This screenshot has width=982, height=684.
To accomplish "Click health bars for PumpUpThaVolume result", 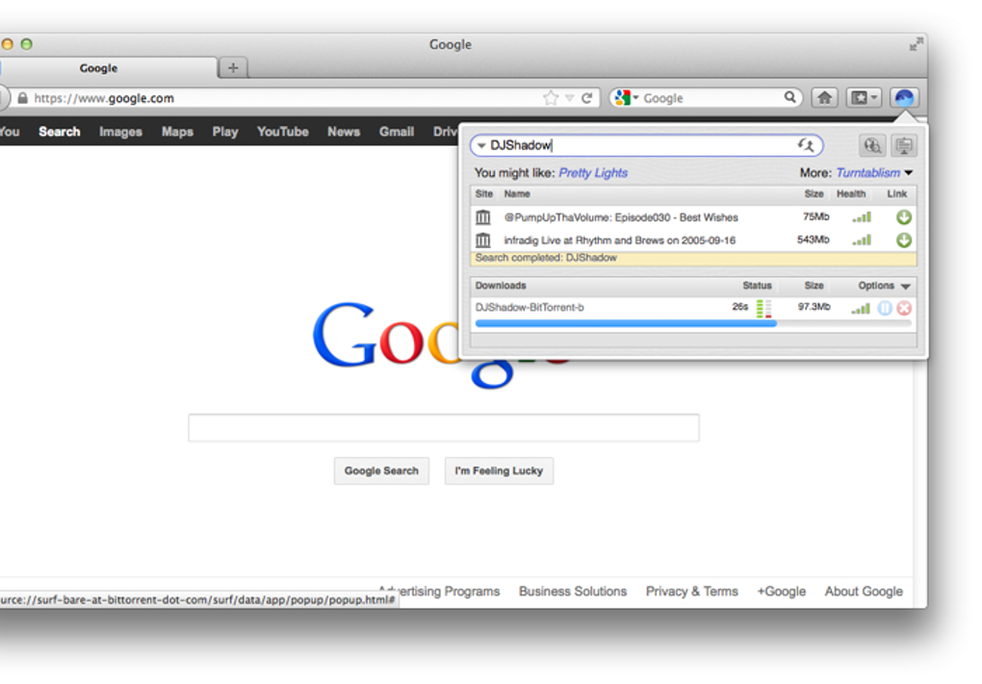I will [x=862, y=217].
